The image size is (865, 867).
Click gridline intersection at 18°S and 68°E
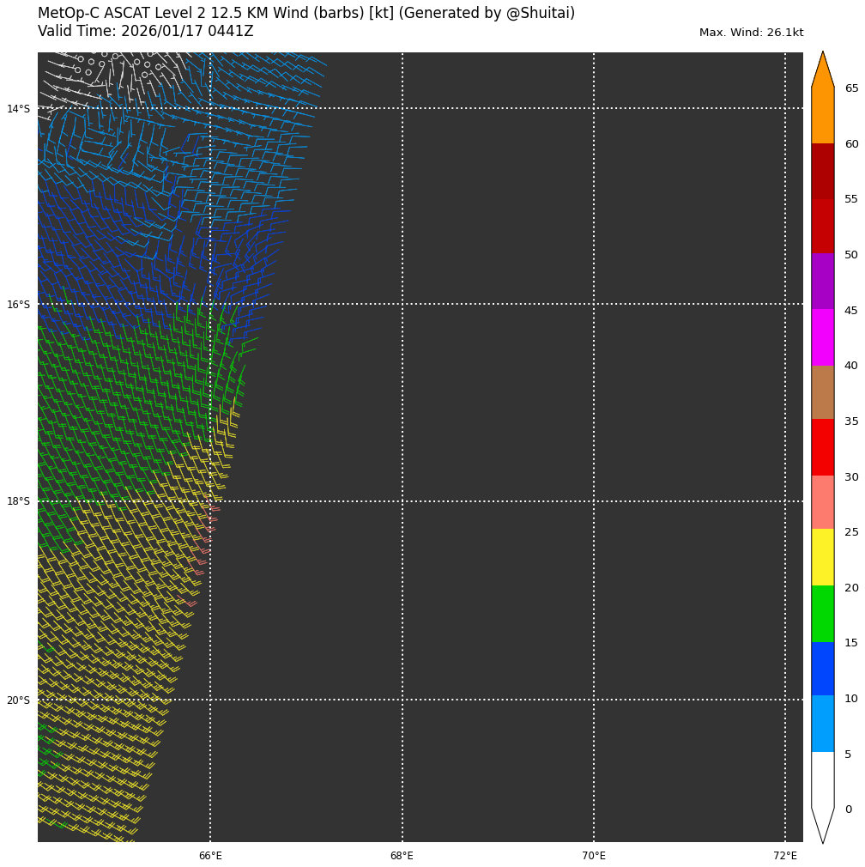(402, 501)
